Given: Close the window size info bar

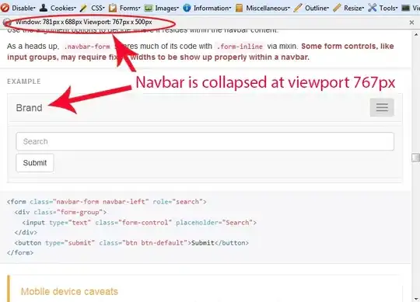Looking at the screenshot, I should 411,23.
